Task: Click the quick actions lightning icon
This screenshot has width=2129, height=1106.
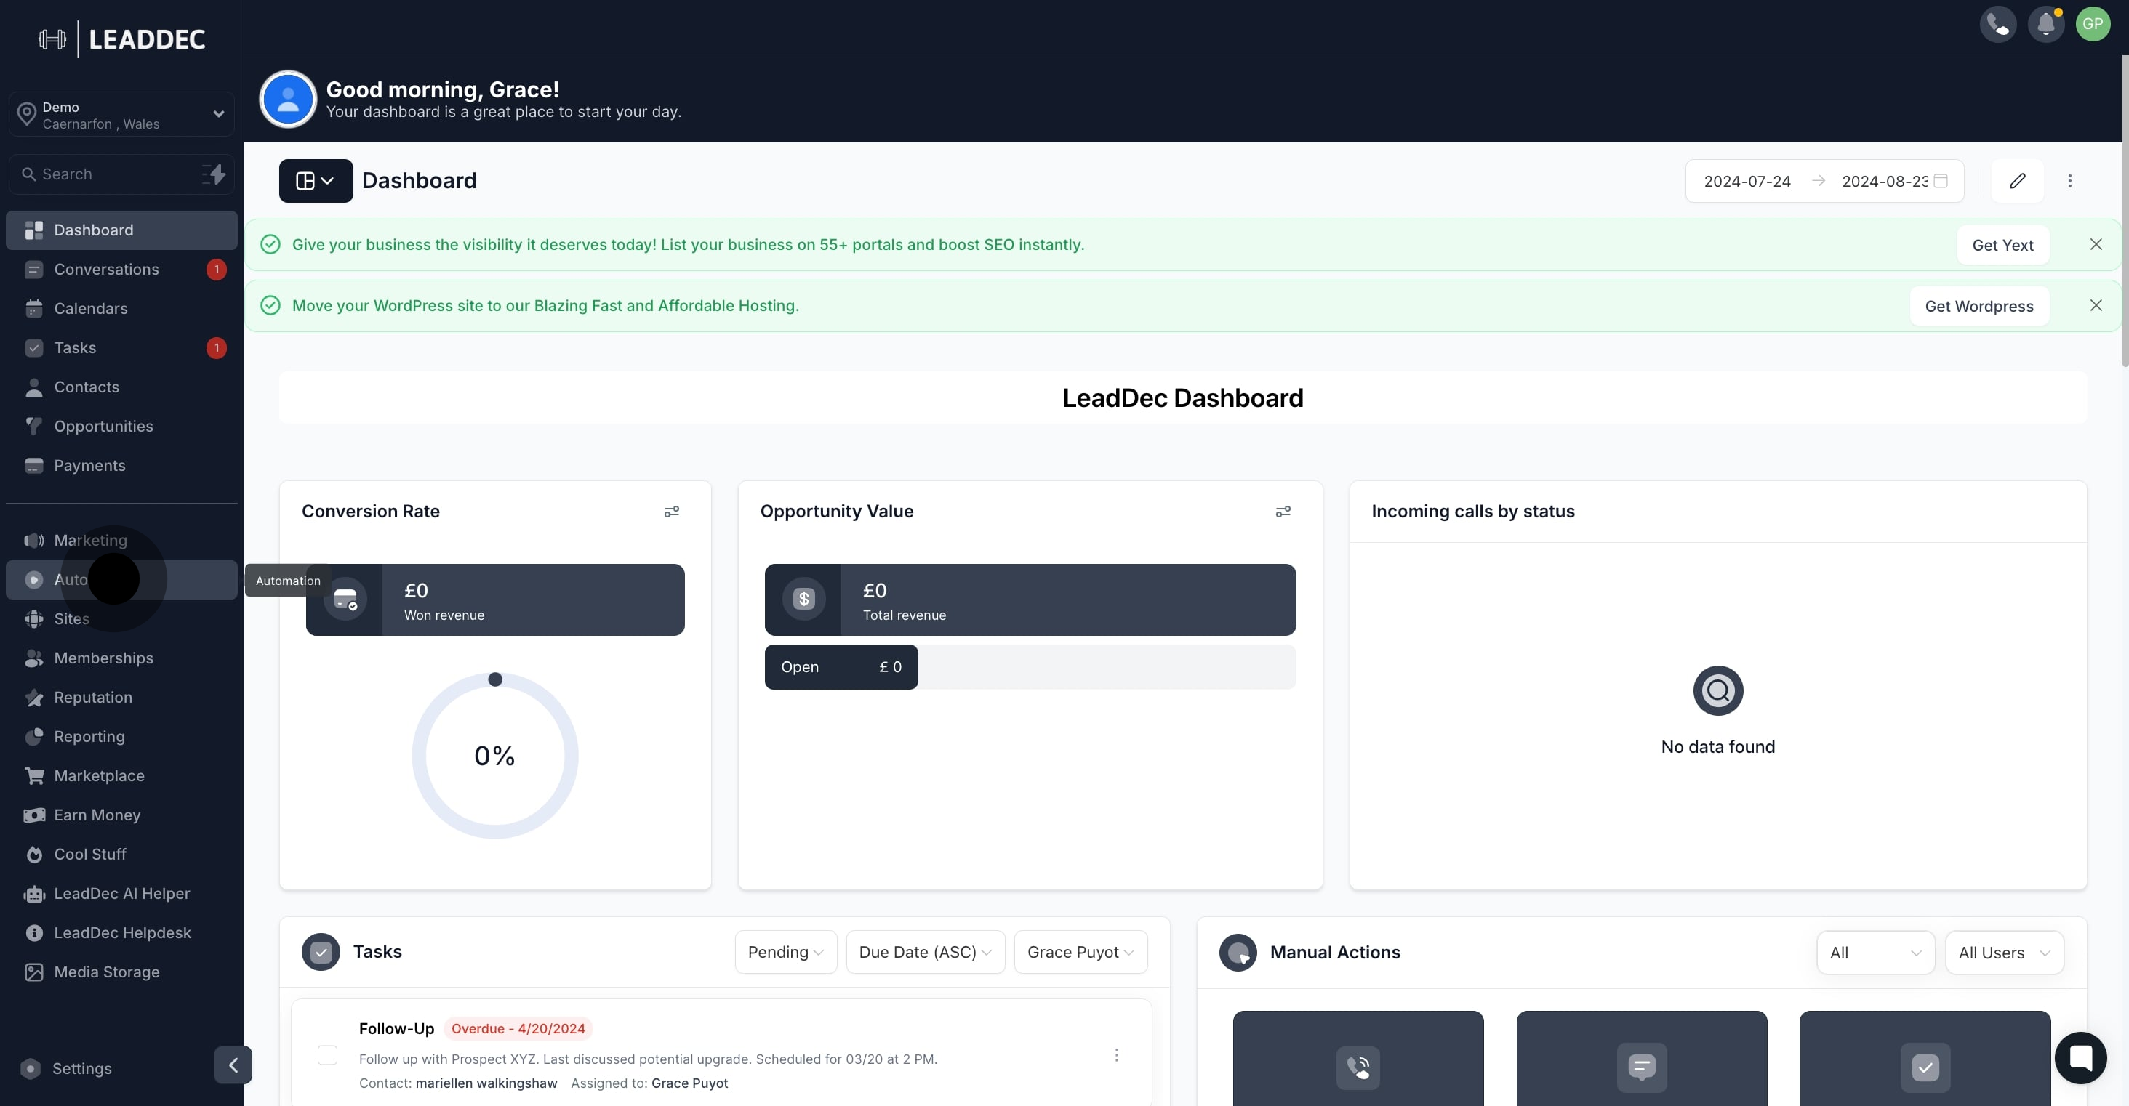Action: point(214,174)
